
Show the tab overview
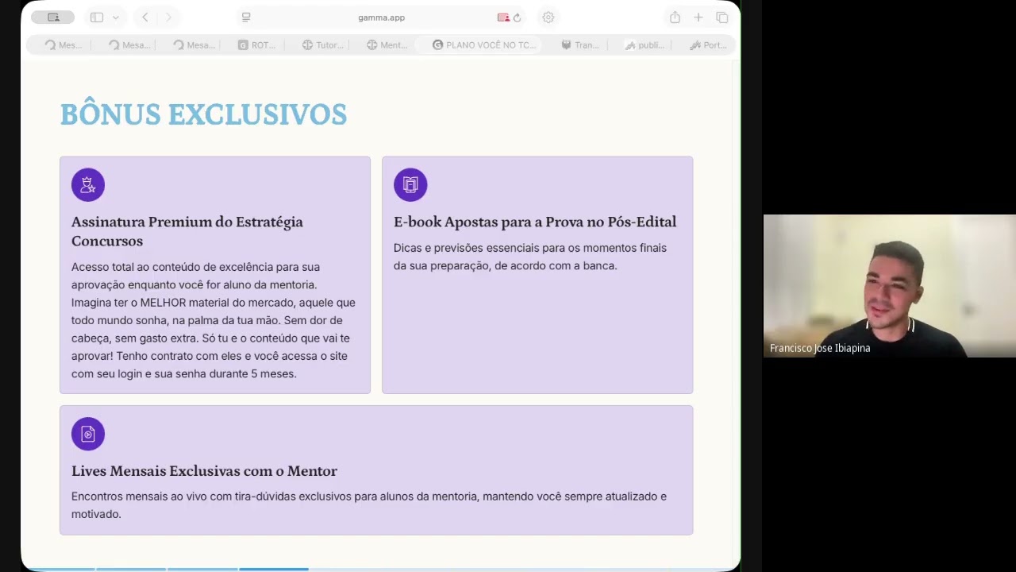722,17
